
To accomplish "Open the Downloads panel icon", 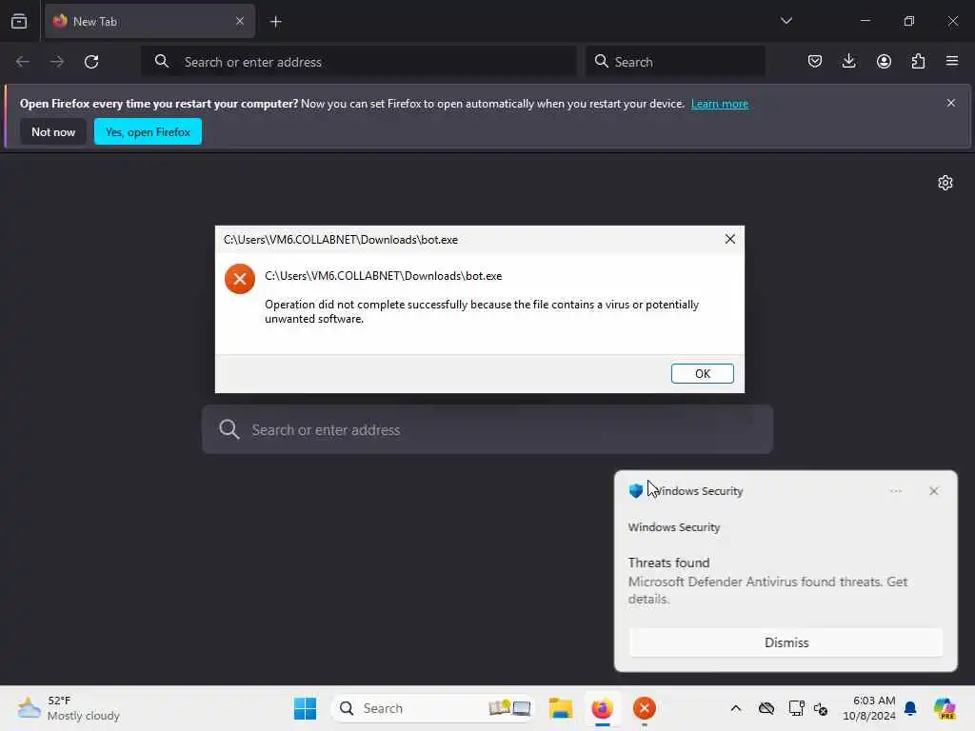I will (x=848, y=61).
